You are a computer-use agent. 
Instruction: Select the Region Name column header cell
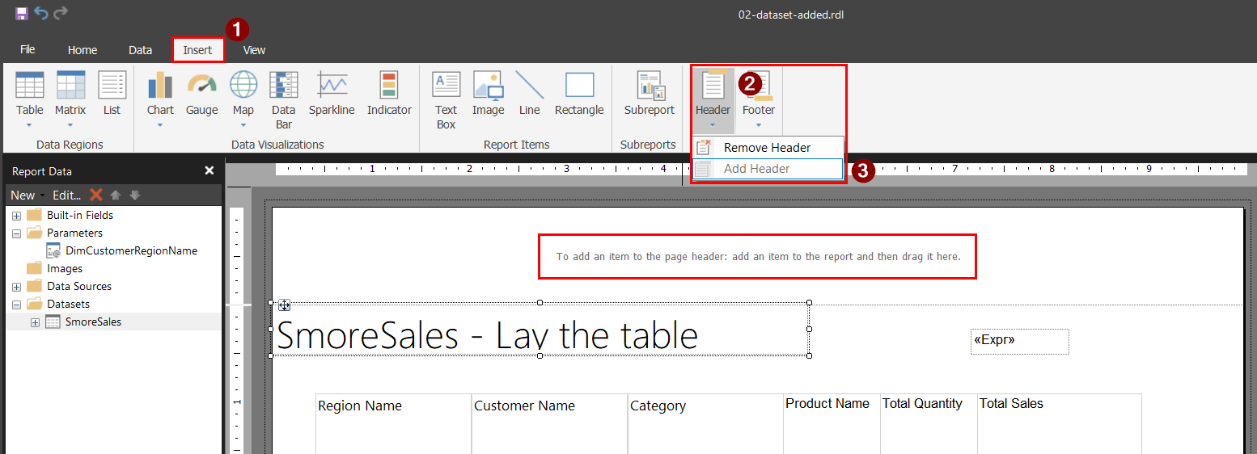tap(393, 424)
